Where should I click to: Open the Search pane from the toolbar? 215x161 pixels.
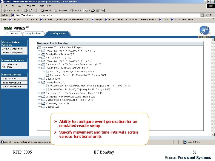46,10
